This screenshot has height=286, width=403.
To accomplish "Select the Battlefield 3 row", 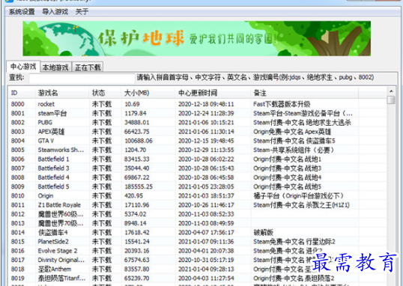I will click(198, 168).
